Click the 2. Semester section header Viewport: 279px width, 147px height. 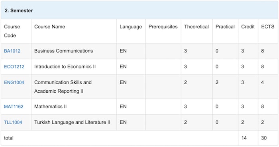coord(19,10)
